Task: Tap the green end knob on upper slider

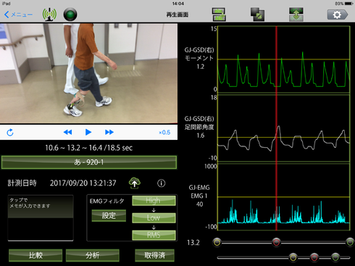Action: (x=350, y=242)
